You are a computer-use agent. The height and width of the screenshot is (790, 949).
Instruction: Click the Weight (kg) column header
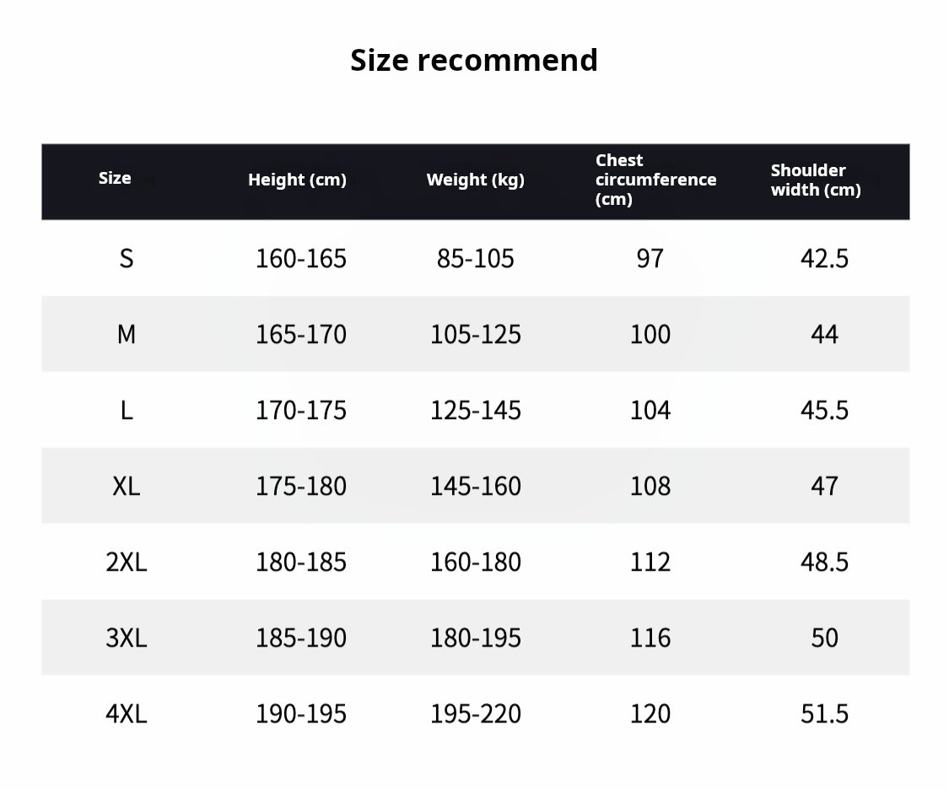(x=476, y=180)
